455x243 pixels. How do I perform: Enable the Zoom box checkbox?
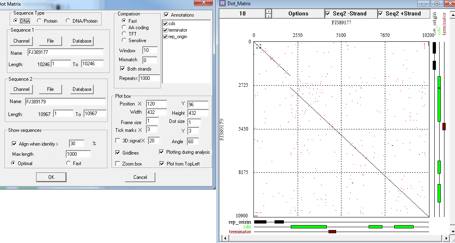point(118,164)
